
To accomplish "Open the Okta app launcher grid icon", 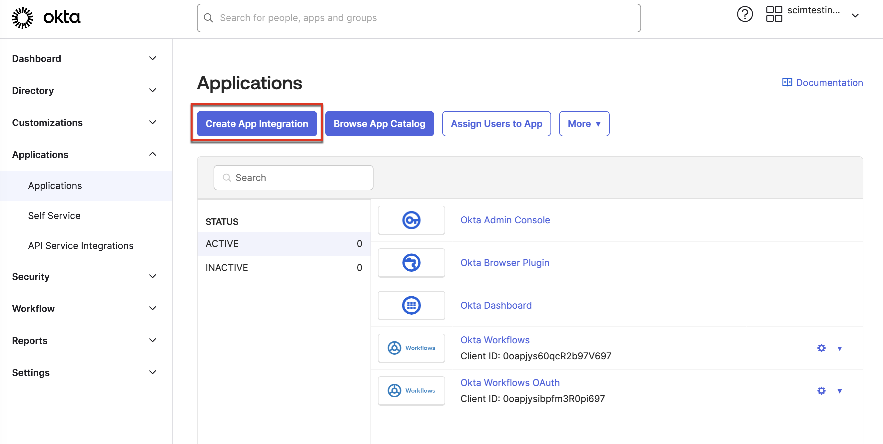I will (x=774, y=14).
